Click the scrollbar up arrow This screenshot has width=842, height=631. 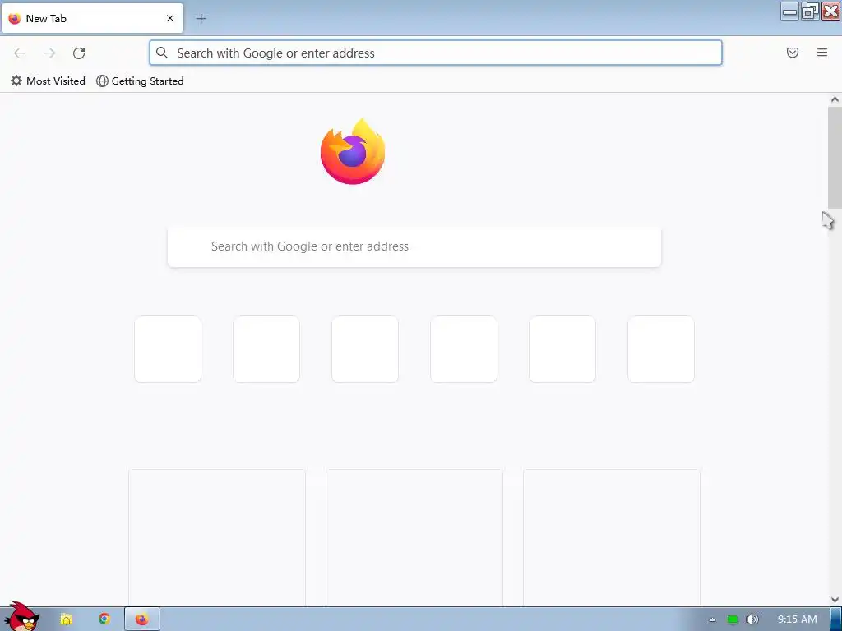[x=835, y=99]
